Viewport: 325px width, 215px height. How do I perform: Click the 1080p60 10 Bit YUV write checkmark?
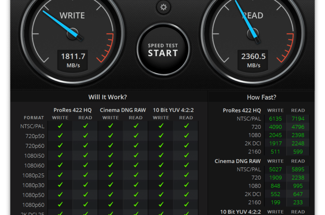point(161,205)
